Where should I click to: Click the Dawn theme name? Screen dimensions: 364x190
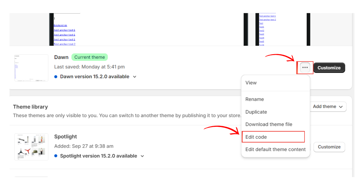pyautogui.click(x=61, y=57)
